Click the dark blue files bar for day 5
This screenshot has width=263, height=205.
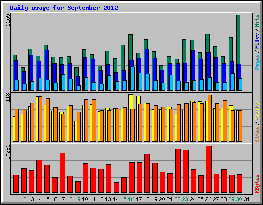(x=47, y=65)
